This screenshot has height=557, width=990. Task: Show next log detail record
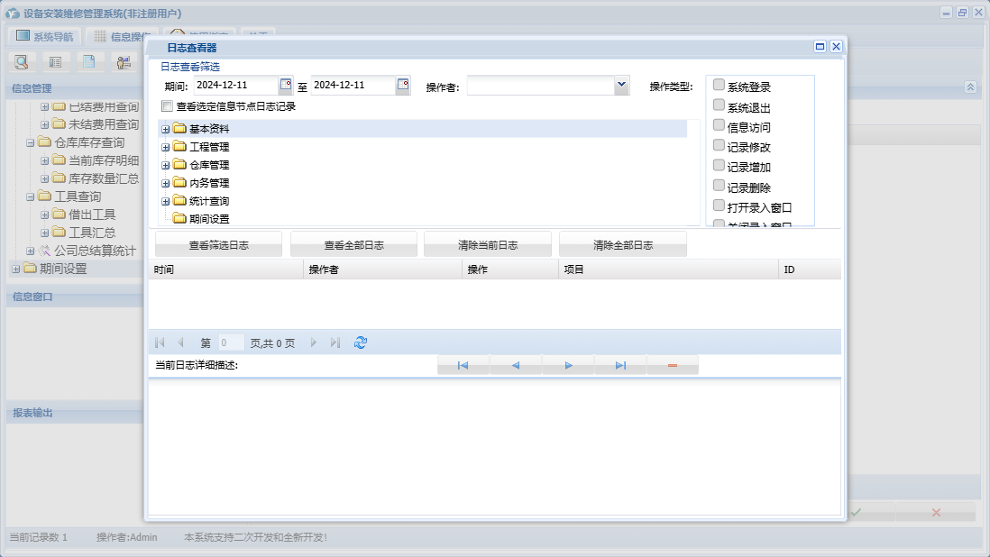pyautogui.click(x=568, y=365)
